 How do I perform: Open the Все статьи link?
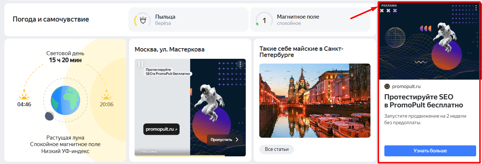coord(276,149)
